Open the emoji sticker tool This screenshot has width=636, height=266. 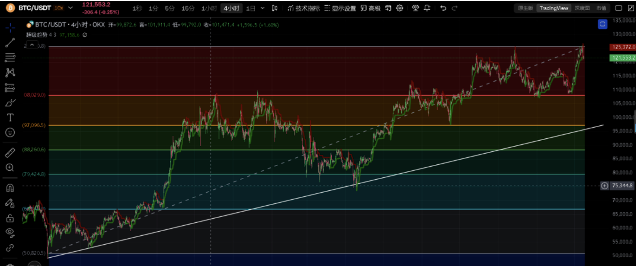pyautogui.click(x=10, y=133)
